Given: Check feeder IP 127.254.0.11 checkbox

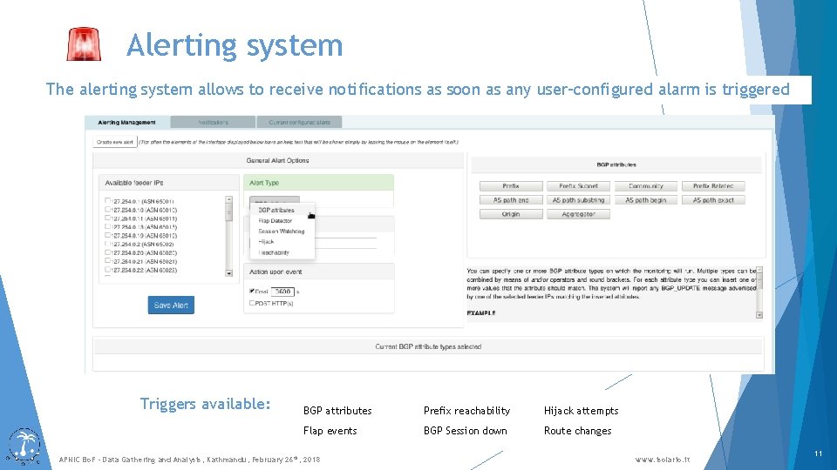Looking at the screenshot, I should coord(107,218).
